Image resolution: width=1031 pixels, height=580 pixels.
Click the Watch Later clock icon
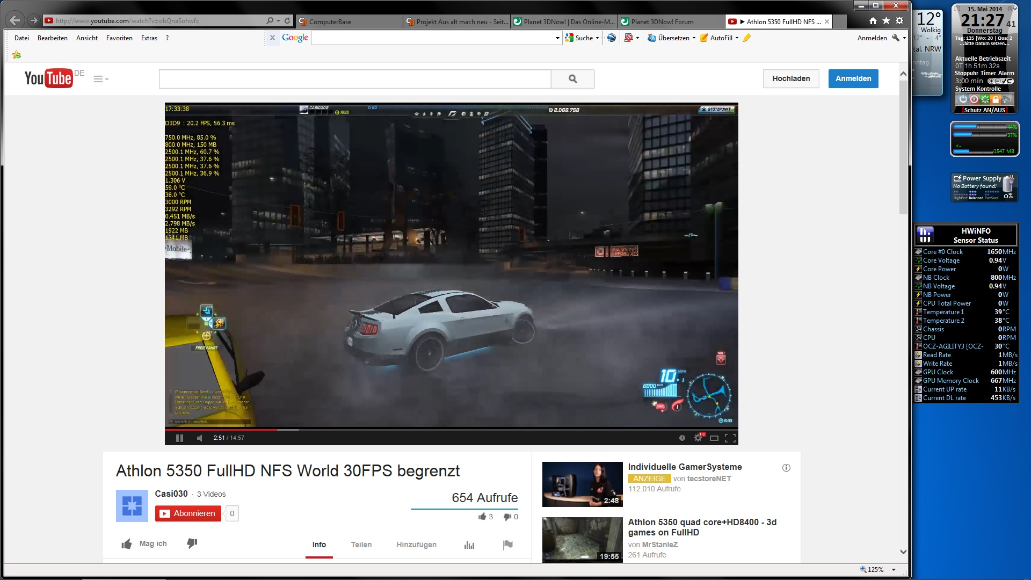682,438
